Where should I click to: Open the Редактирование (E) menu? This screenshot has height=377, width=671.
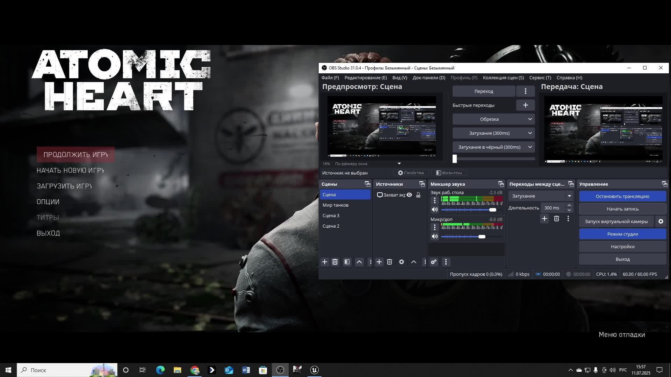366,77
